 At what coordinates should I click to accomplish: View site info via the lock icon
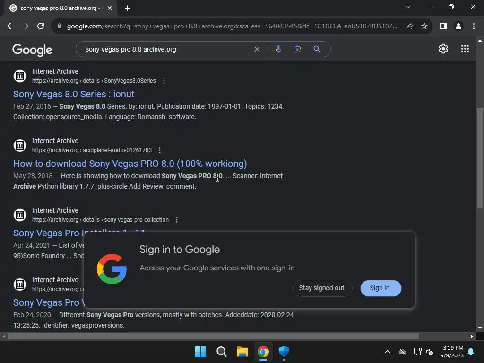[x=60, y=26]
